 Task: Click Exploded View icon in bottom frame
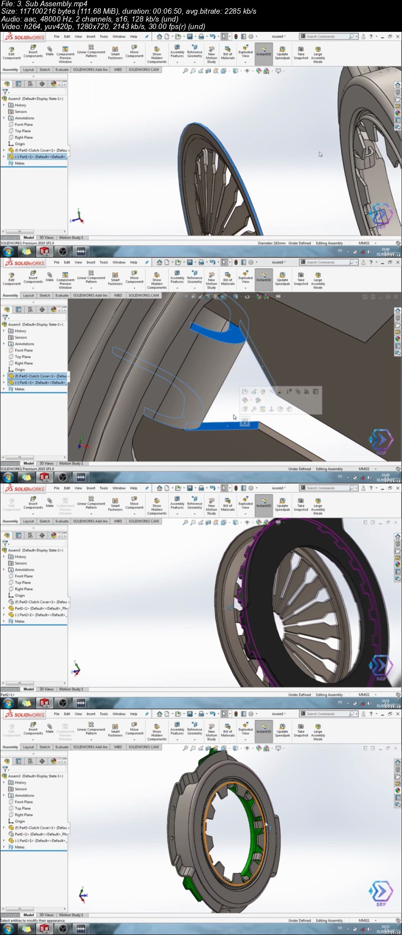click(x=245, y=725)
